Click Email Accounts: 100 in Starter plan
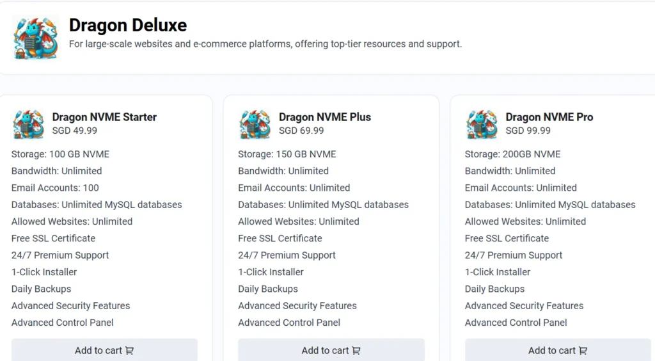The width and height of the screenshot is (655, 361). click(x=55, y=188)
